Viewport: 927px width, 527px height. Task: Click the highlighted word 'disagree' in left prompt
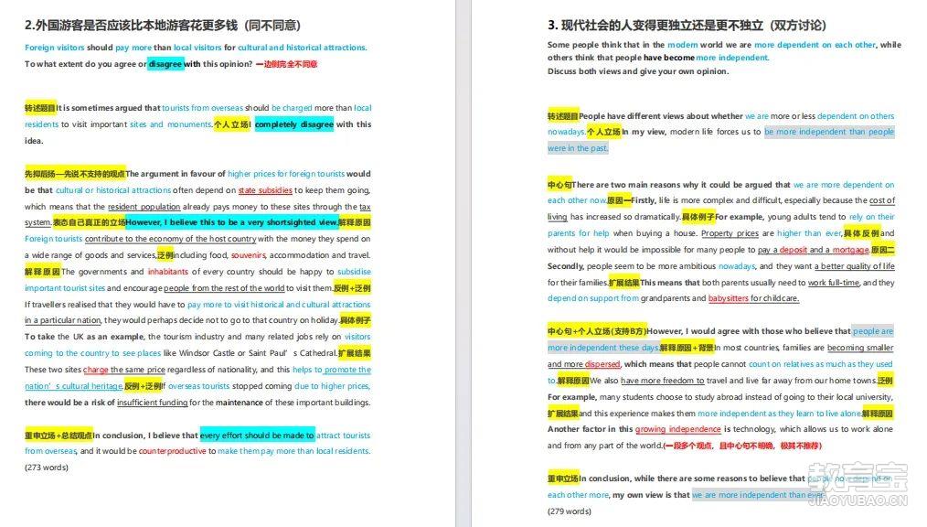[x=165, y=64]
